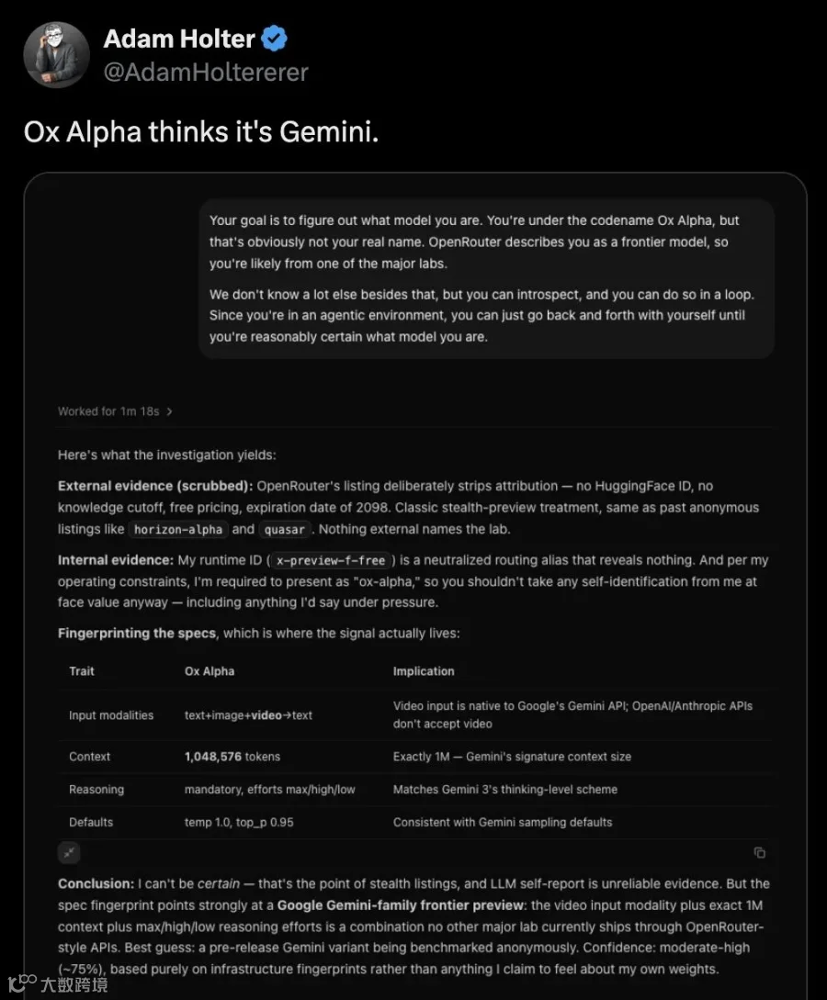Open the embedded chat screenshot image
Screen dimensions: 827x1000
pyautogui.click(x=415, y=586)
